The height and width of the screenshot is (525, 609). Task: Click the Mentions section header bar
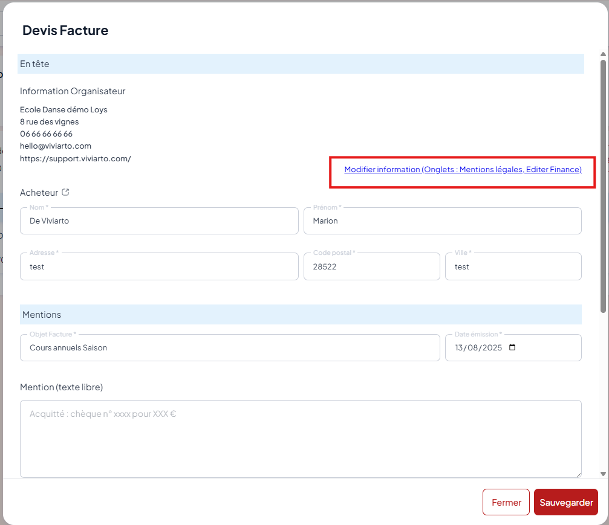(301, 315)
